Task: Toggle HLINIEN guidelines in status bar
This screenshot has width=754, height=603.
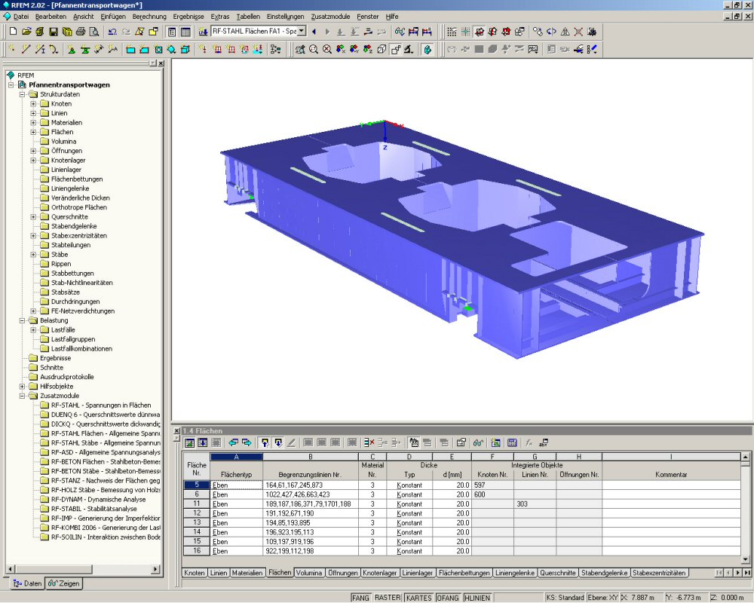Action: point(477,598)
